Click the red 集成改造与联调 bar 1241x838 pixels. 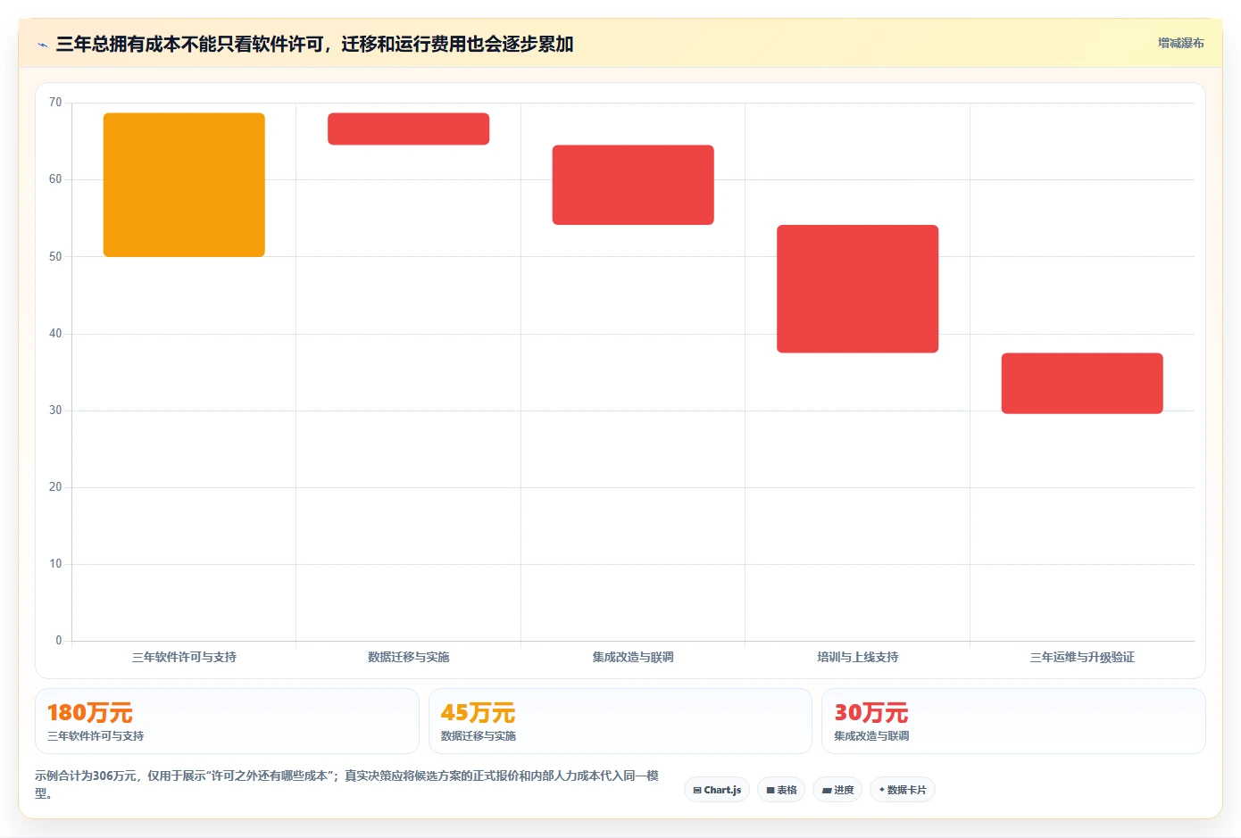pos(633,185)
